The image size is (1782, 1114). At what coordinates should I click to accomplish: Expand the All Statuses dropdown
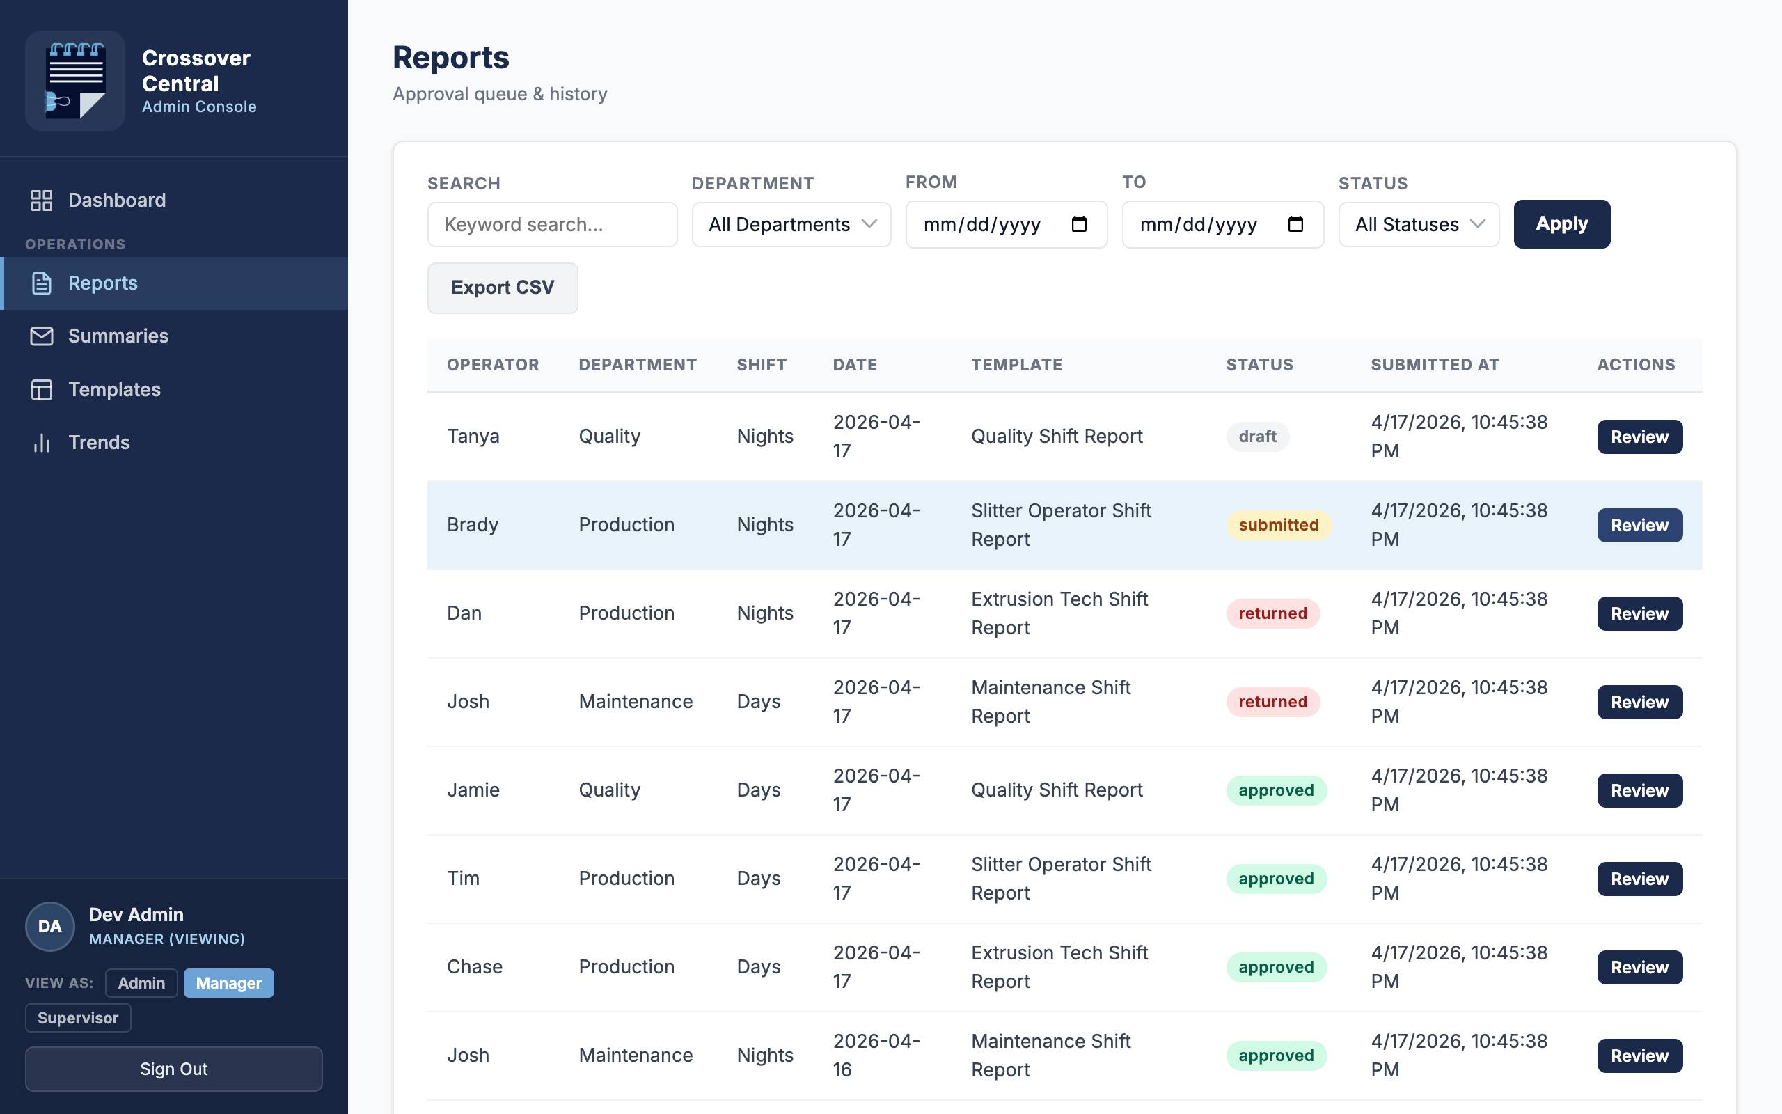[1419, 224]
